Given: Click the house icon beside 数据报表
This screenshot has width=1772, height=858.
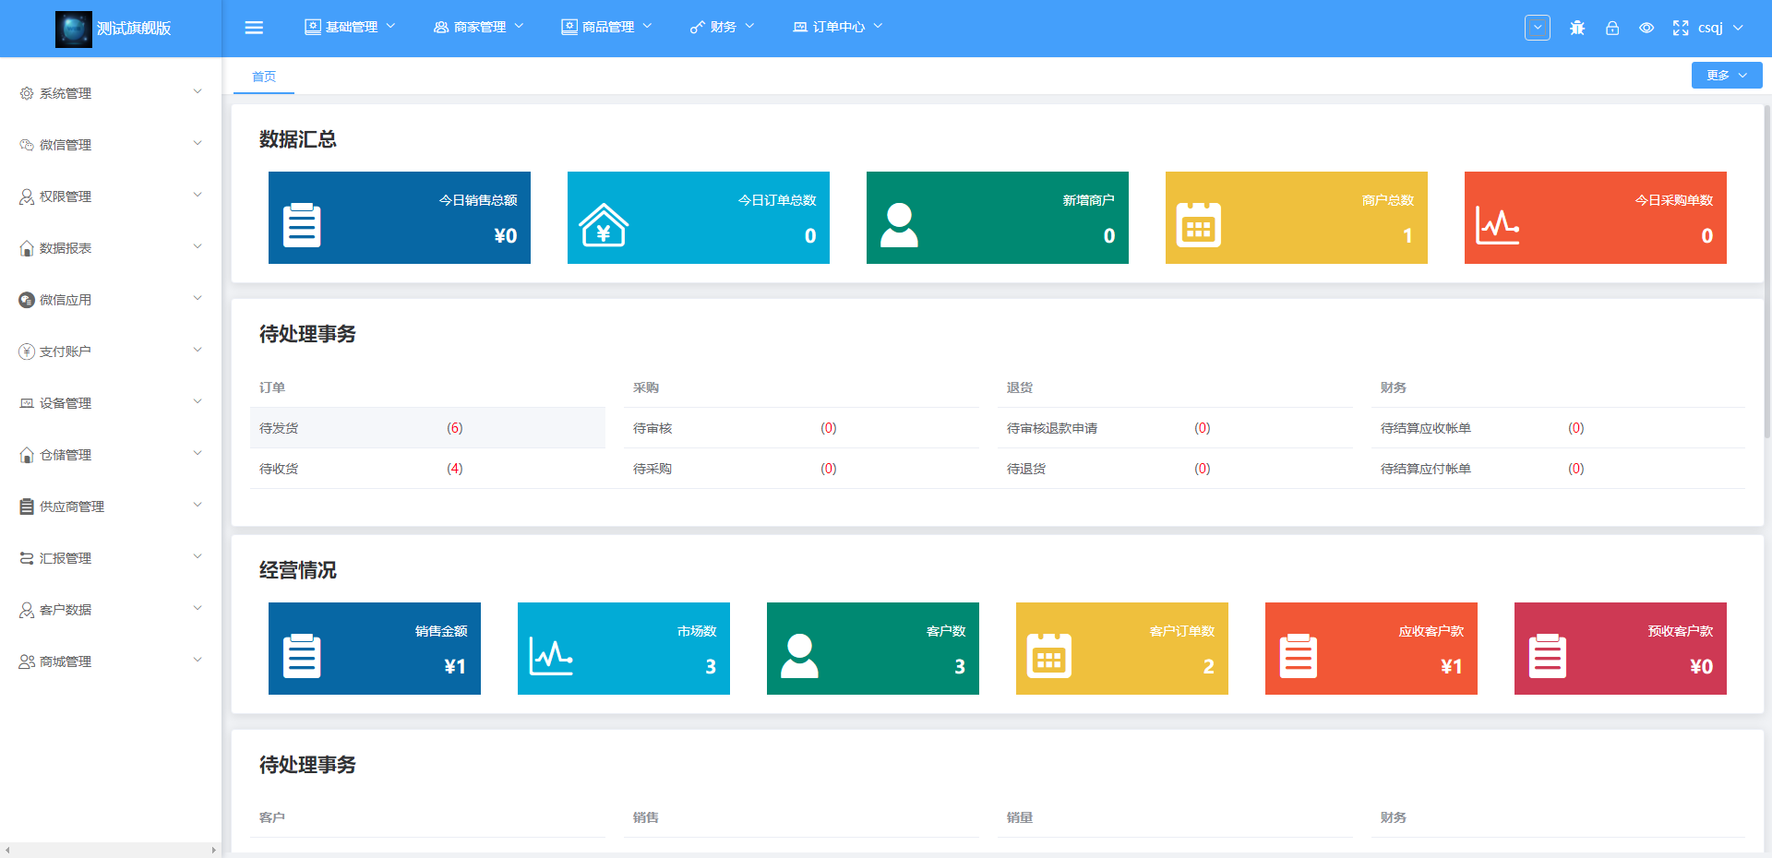Looking at the screenshot, I should pyautogui.click(x=27, y=248).
